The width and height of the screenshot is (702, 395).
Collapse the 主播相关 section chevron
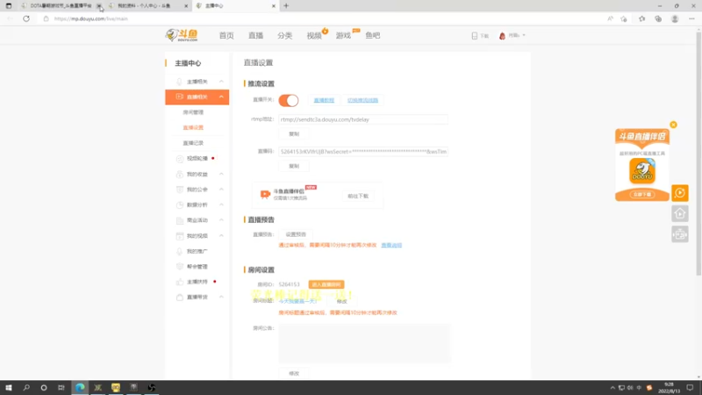pos(221,82)
